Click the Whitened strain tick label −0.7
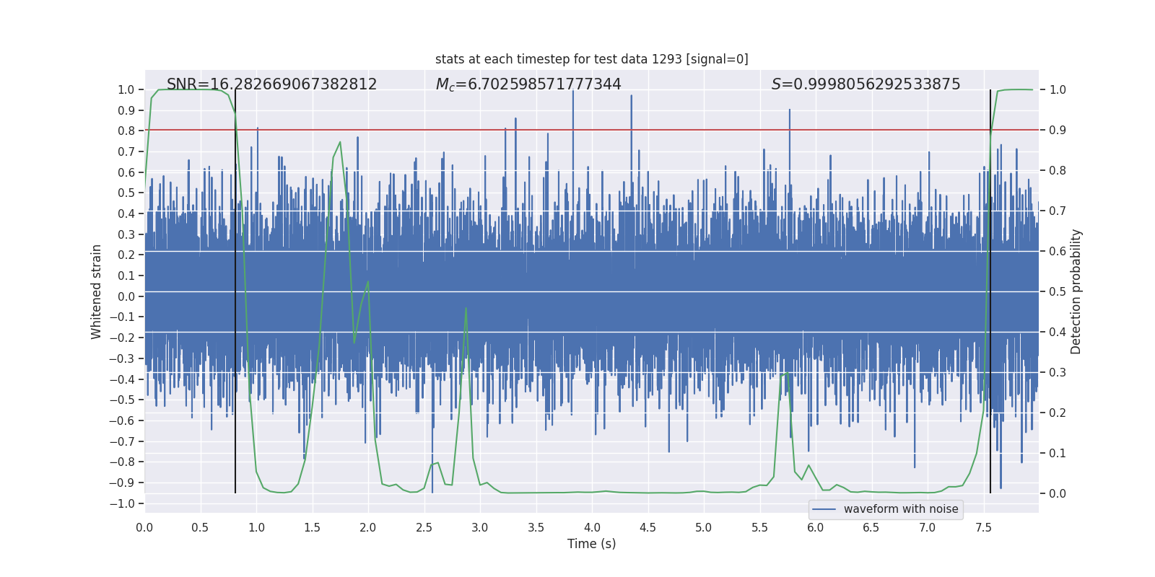The height and width of the screenshot is (577, 1155). point(122,441)
